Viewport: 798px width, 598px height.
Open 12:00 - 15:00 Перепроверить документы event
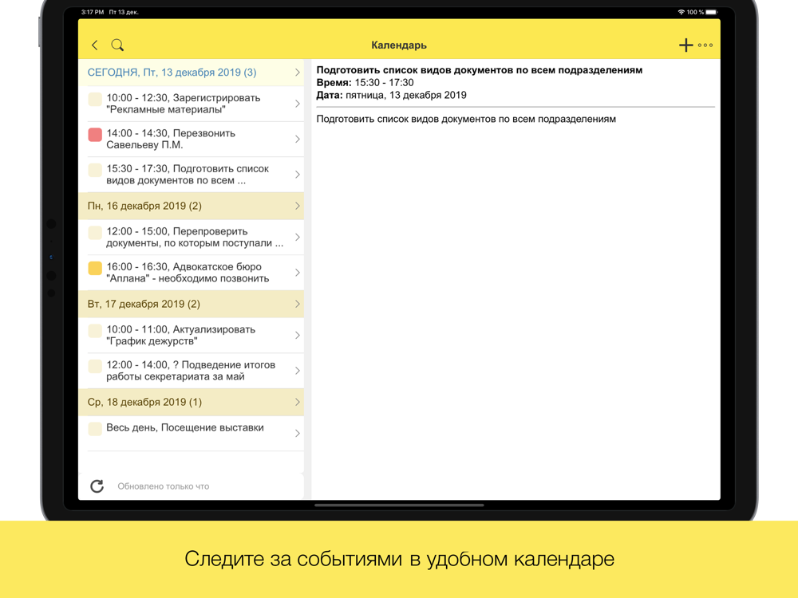[x=191, y=237]
